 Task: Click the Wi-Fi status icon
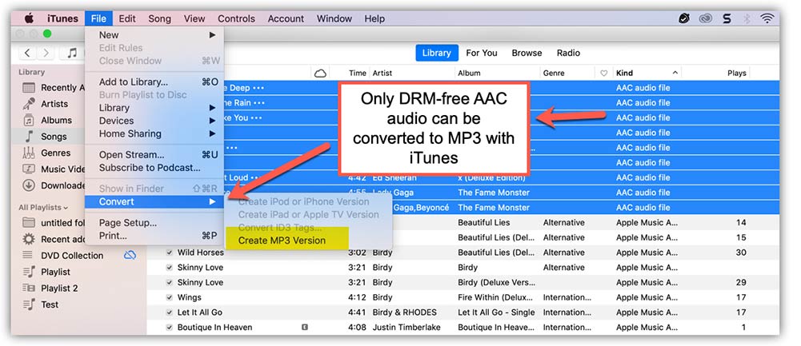click(767, 19)
